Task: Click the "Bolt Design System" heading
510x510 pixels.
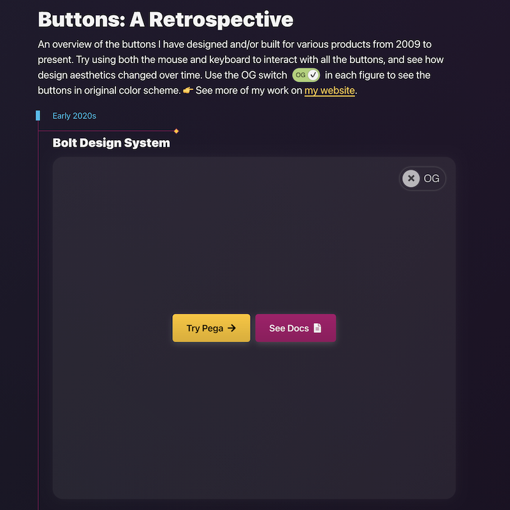Action: click(111, 143)
